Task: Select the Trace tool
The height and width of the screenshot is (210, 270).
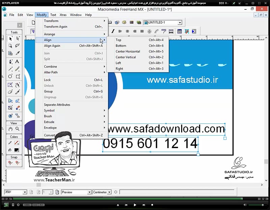Action: point(10,108)
